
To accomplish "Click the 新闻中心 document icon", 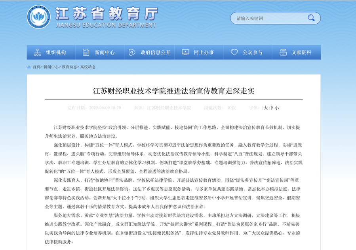I will point(86,52).
